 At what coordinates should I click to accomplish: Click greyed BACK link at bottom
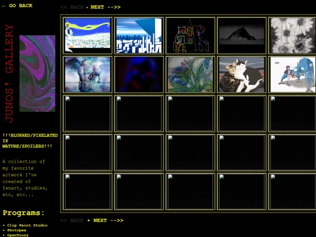pyautogui.click(x=72, y=220)
